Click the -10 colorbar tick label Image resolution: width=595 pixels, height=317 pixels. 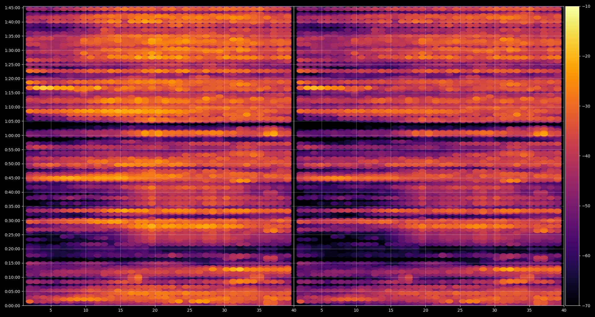coord(586,6)
